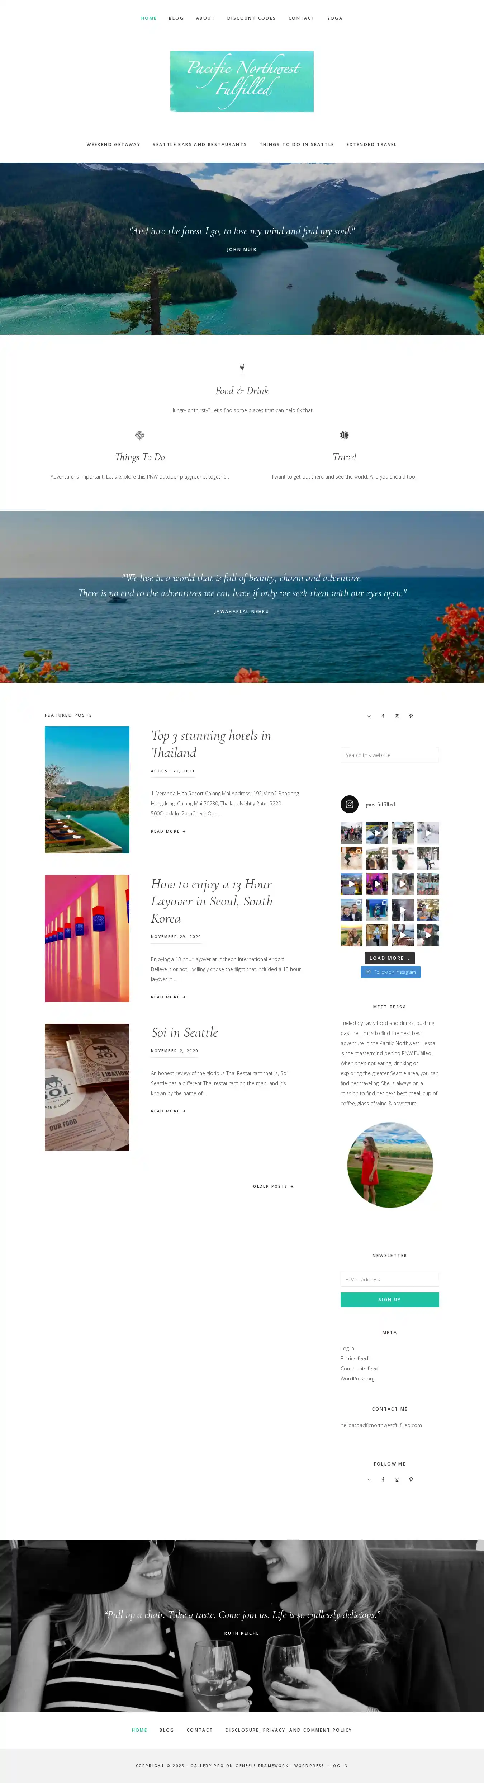Image resolution: width=484 pixels, height=1783 pixels.
Task: Click the Follow on Instagram button
Action: click(391, 972)
